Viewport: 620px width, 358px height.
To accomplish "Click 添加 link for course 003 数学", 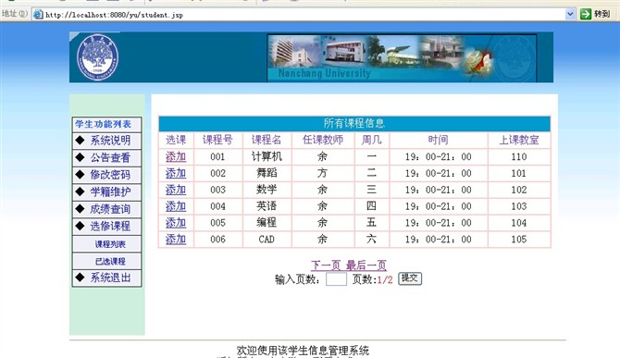I will (176, 190).
